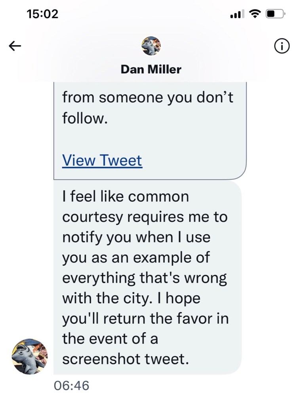Tap the 06:46 message timestamp

(72, 385)
